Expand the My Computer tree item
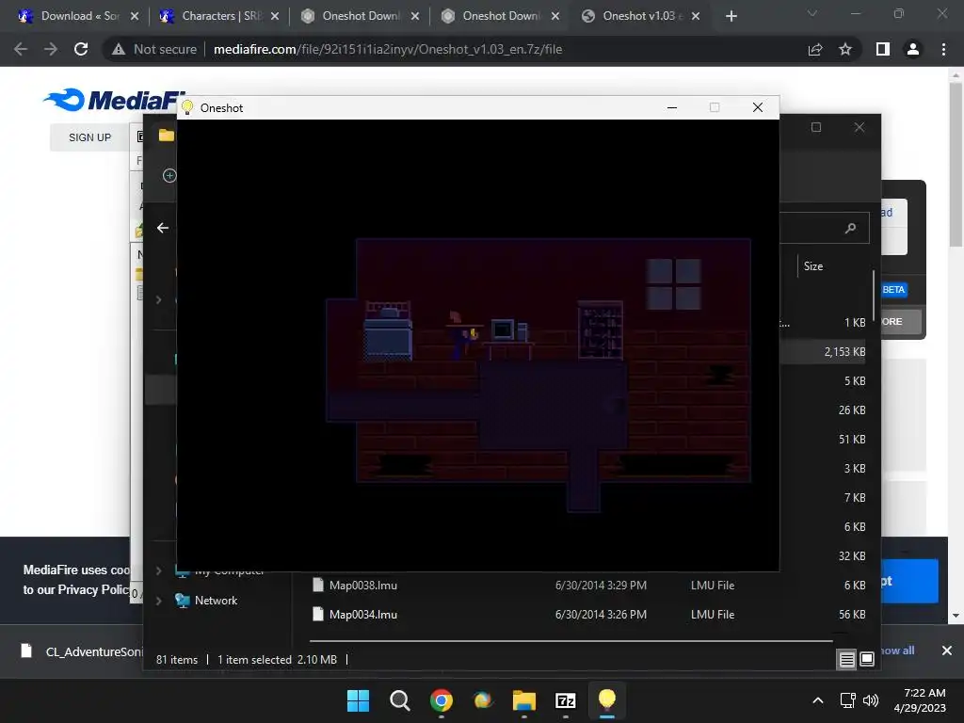Image resolution: width=964 pixels, height=723 pixels. (x=158, y=570)
